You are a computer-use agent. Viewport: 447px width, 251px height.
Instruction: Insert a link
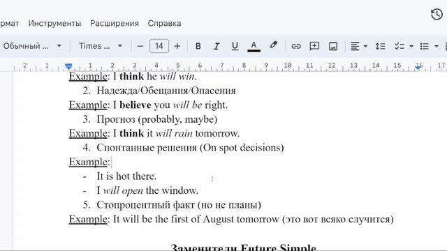[x=296, y=46]
